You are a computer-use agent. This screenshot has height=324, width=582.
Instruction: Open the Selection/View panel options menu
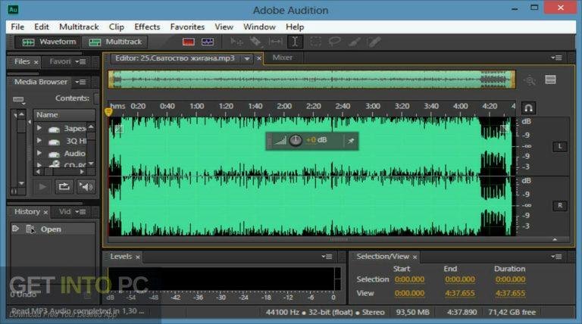pyautogui.click(x=556, y=257)
